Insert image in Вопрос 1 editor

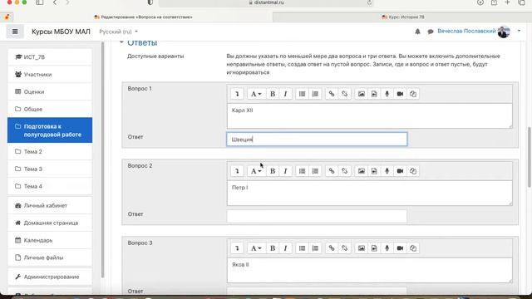click(362, 94)
